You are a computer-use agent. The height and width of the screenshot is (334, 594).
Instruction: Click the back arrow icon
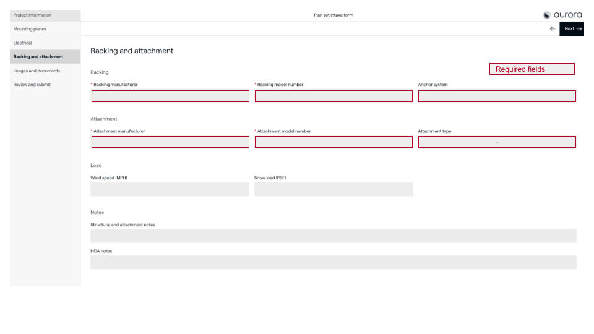552,29
